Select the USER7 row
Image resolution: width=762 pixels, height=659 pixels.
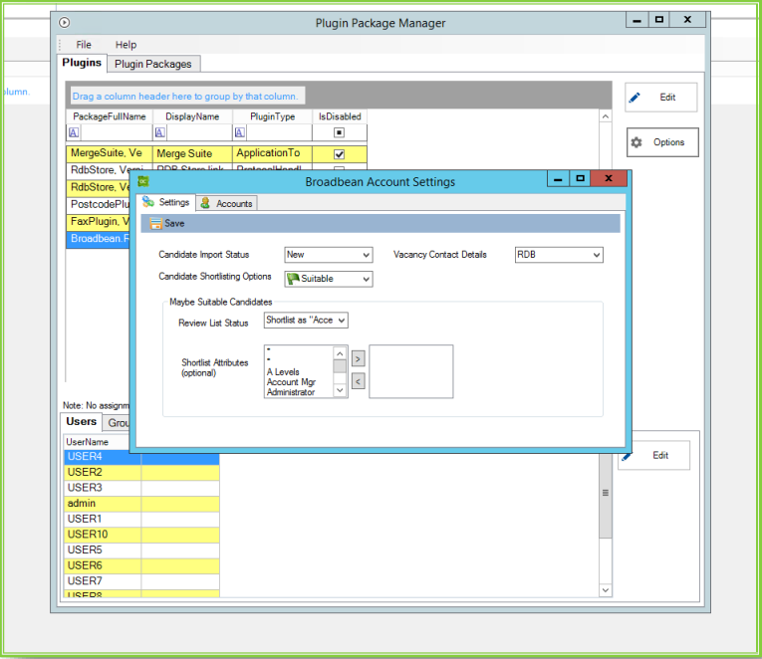click(141, 580)
